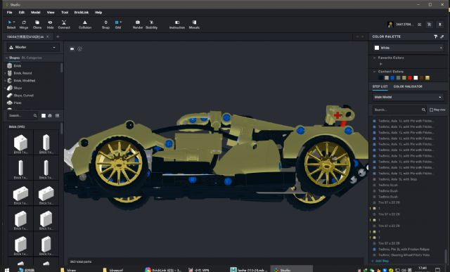Switch to the Color Validator tab

(x=408, y=86)
